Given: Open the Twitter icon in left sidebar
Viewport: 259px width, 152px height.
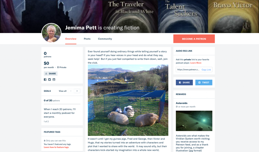Looking at the screenshot, I should pyautogui.click(x=49, y=80).
